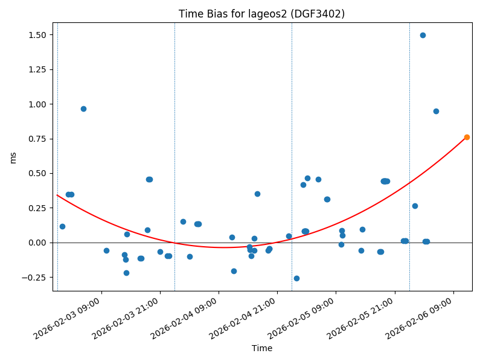
Task: Click the y-axis tick label "0.00"
Action: 38,243
